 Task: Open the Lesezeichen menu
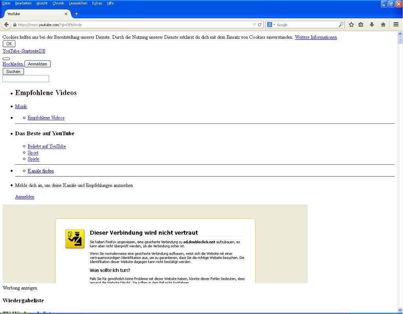[x=78, y=3]
